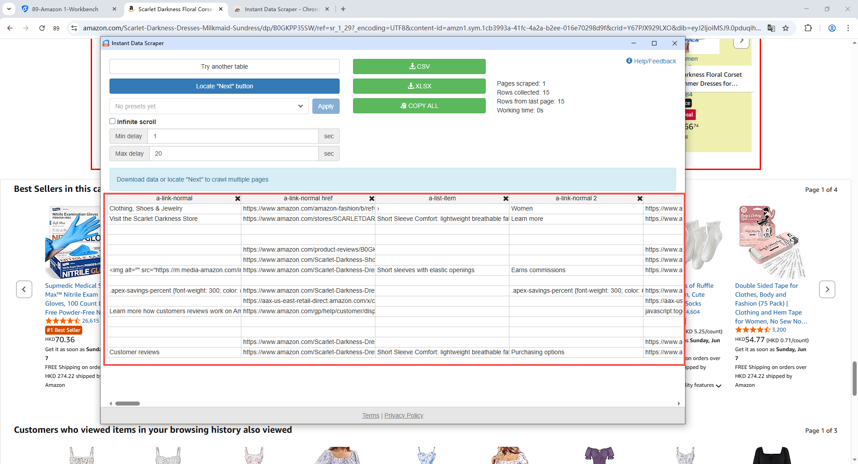Click the horizontal table scrollbar thumb
The image size is (858, 464).
tap(127, 403)
